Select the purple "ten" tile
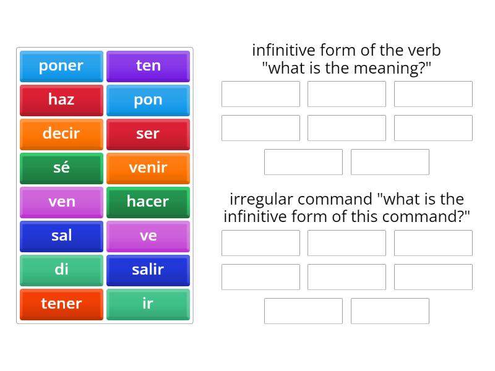The height and width of the screenshot is (371, 495). tap(148, 66)
